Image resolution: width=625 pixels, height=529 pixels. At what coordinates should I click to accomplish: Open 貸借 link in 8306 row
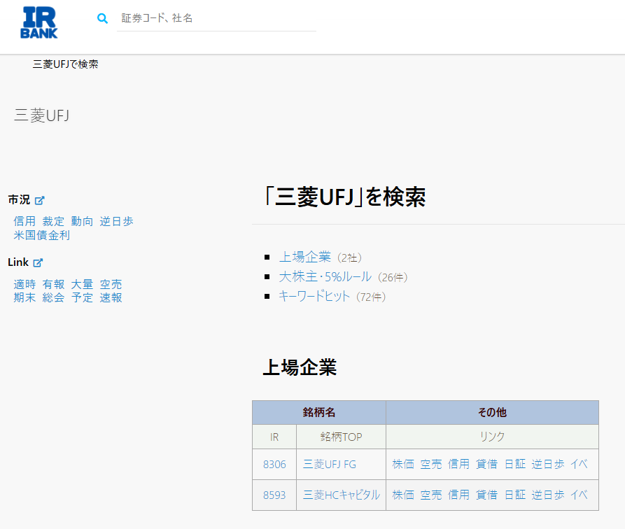pos(486,464)
